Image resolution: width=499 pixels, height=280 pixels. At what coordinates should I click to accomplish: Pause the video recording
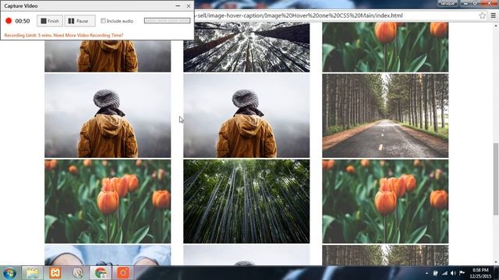point(80,21)
